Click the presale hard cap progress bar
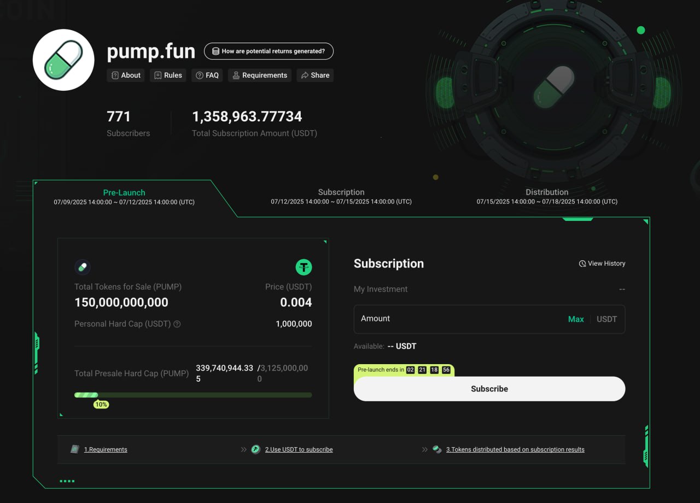The height and width of the screenshot is (503, 700). pyautogui.click(x=193, y=395)
